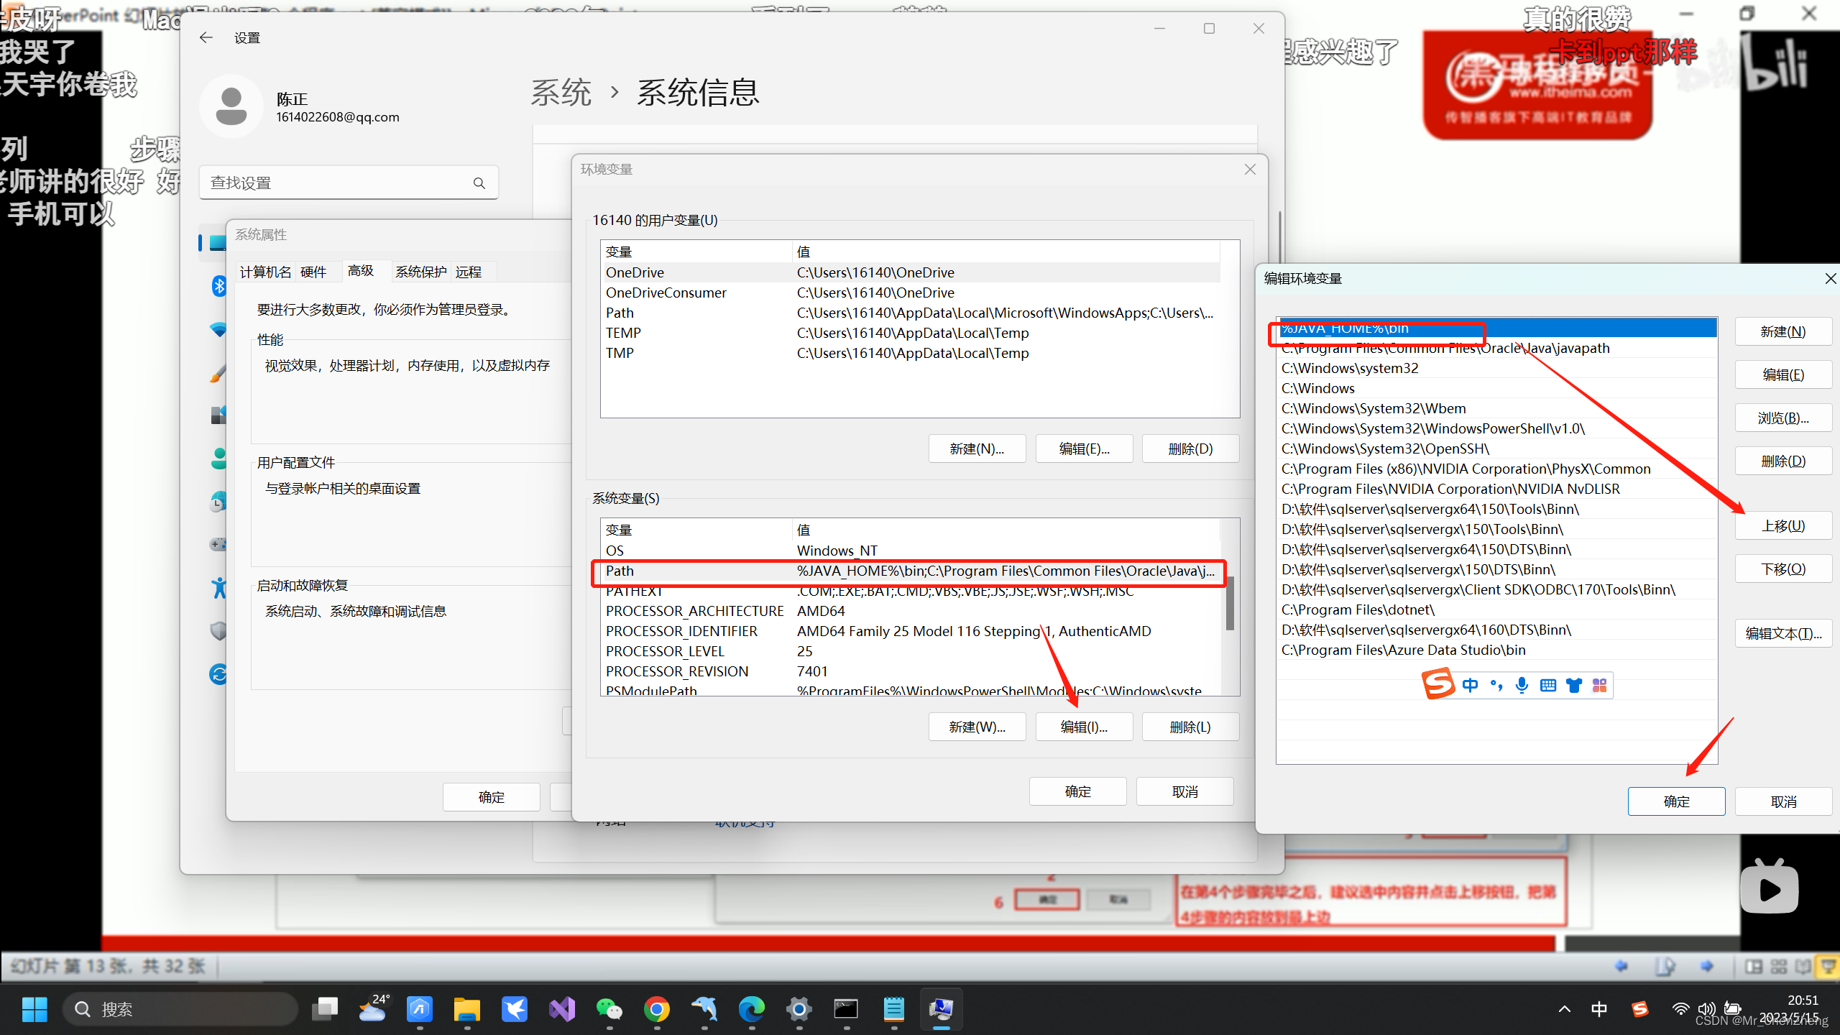Open the Settings gear on the taskbar

pos(799,1009)
